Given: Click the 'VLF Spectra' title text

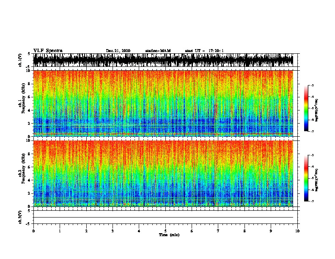Looking at the screenshot, I should pyautogui.click(x=48, y=51).
